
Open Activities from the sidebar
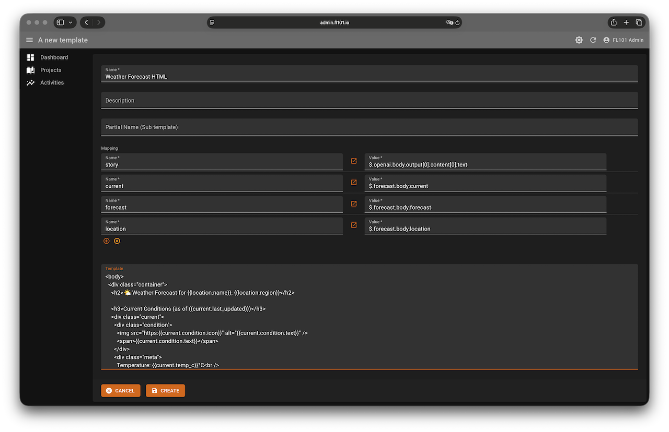(52, 82)
